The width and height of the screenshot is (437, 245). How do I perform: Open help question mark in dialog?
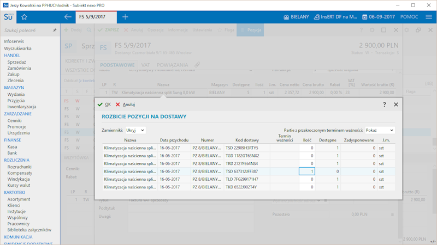(x=385, y=105)
